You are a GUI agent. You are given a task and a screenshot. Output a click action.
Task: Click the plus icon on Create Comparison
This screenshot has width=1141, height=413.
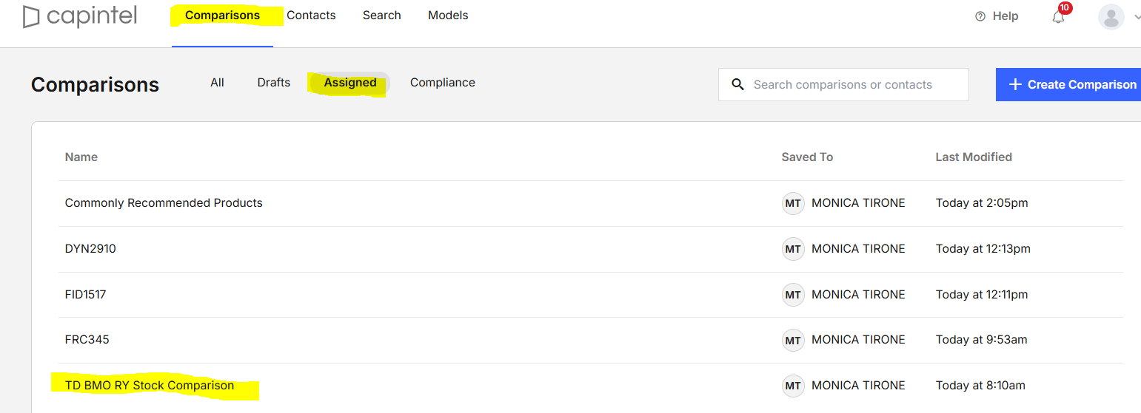click(1015, 84)
